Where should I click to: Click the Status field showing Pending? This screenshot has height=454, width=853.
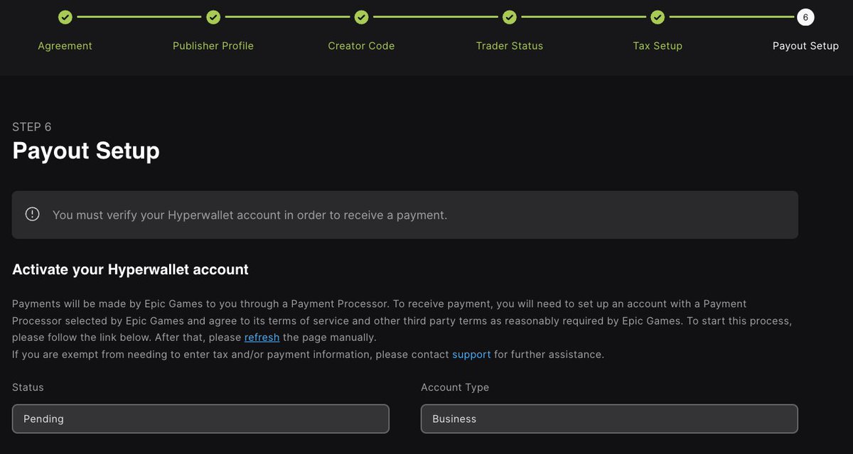(200, 418)
